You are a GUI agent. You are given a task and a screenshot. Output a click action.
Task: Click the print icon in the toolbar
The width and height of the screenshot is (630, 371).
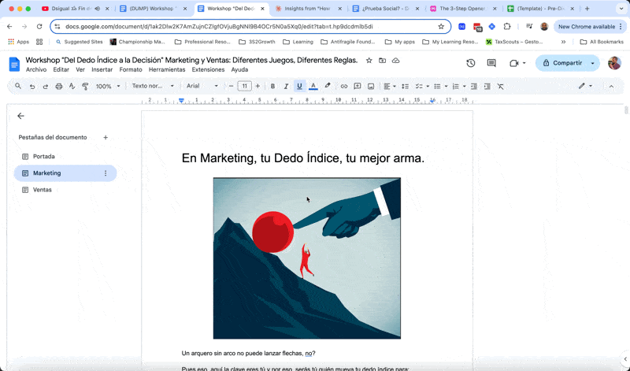point(58,87)
